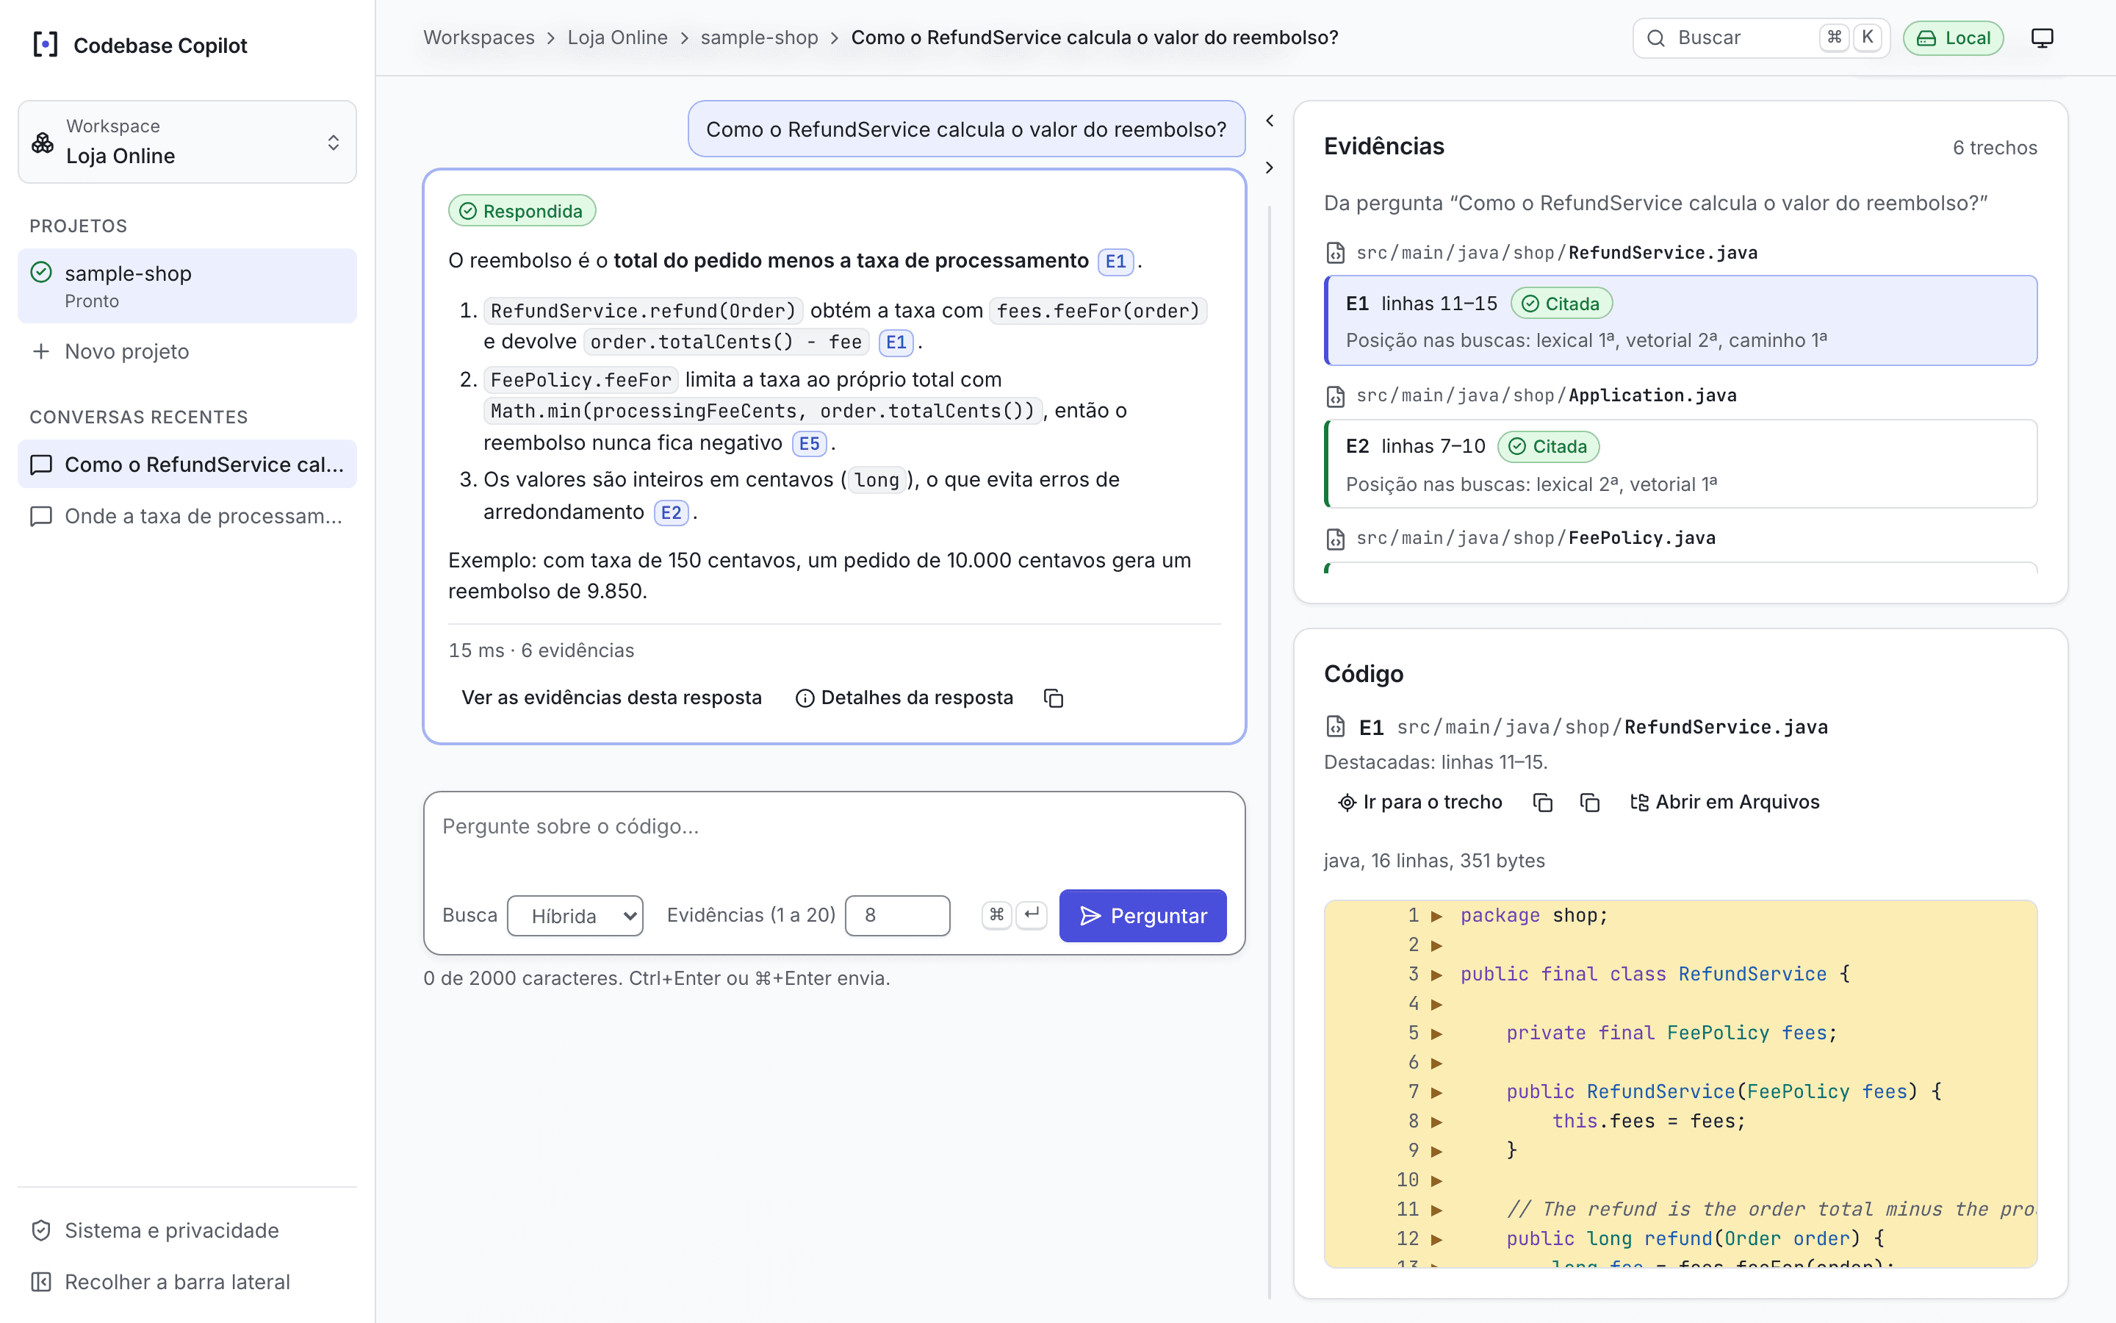Go to sample-shop breadcrumb

(759, 37)
